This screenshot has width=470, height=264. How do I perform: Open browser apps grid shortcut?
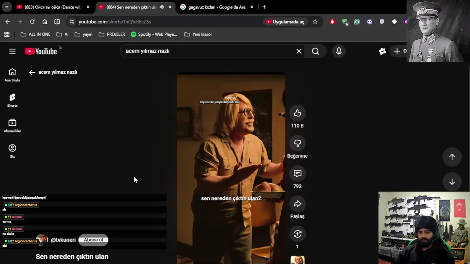pyautogui.click(x=7, y=34)
